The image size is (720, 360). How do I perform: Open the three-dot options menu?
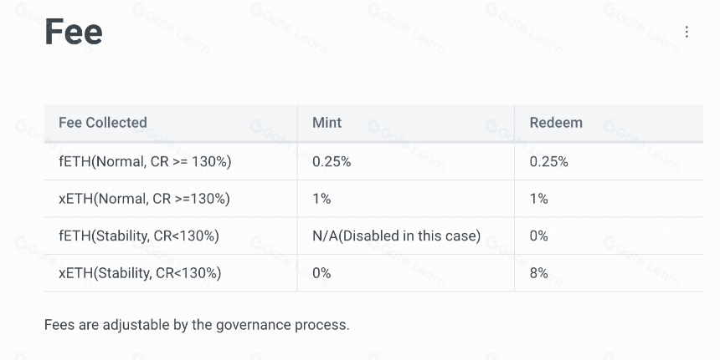tap(687, 32)
